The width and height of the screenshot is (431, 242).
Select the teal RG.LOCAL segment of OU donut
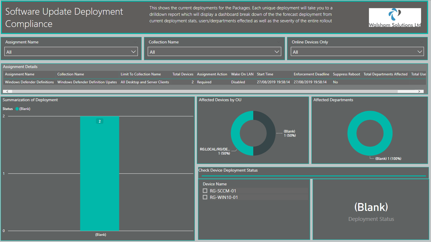click(x=238, y=133)
